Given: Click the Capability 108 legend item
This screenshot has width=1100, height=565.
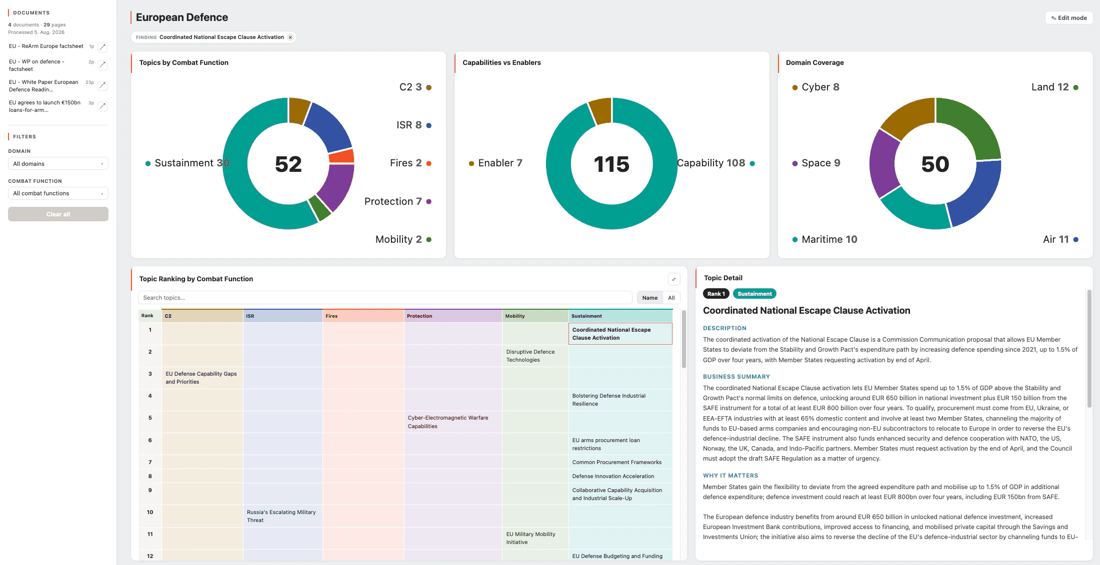Looking at the screenshot, I should [715, 163].
